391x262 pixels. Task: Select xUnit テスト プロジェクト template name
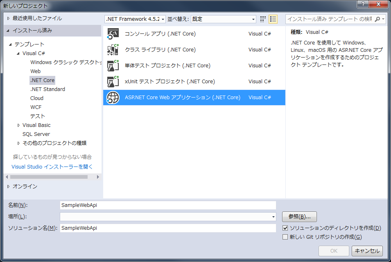170,82
